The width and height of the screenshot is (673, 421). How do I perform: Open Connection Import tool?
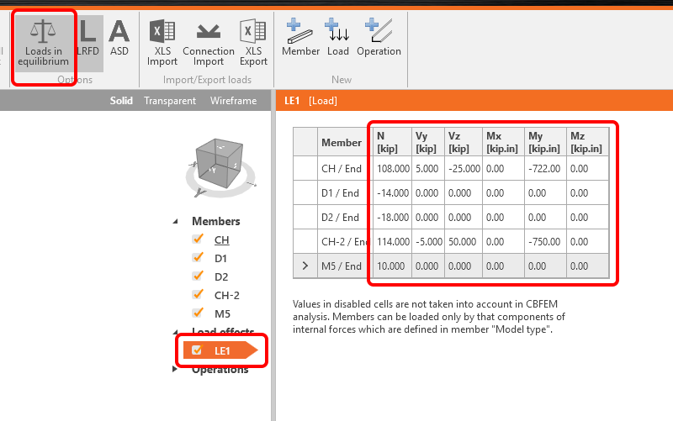coord(208,43)
